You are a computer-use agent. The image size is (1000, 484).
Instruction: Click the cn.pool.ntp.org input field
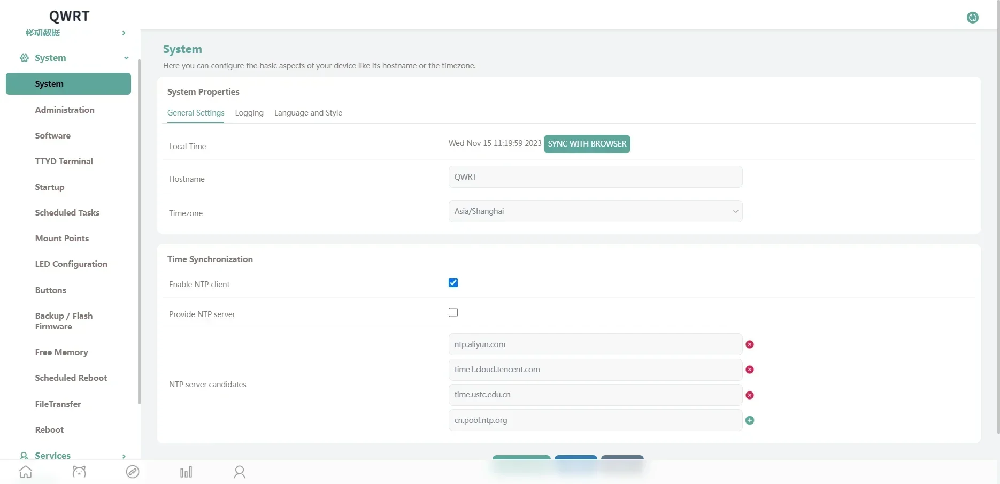[x=595, y=420]
